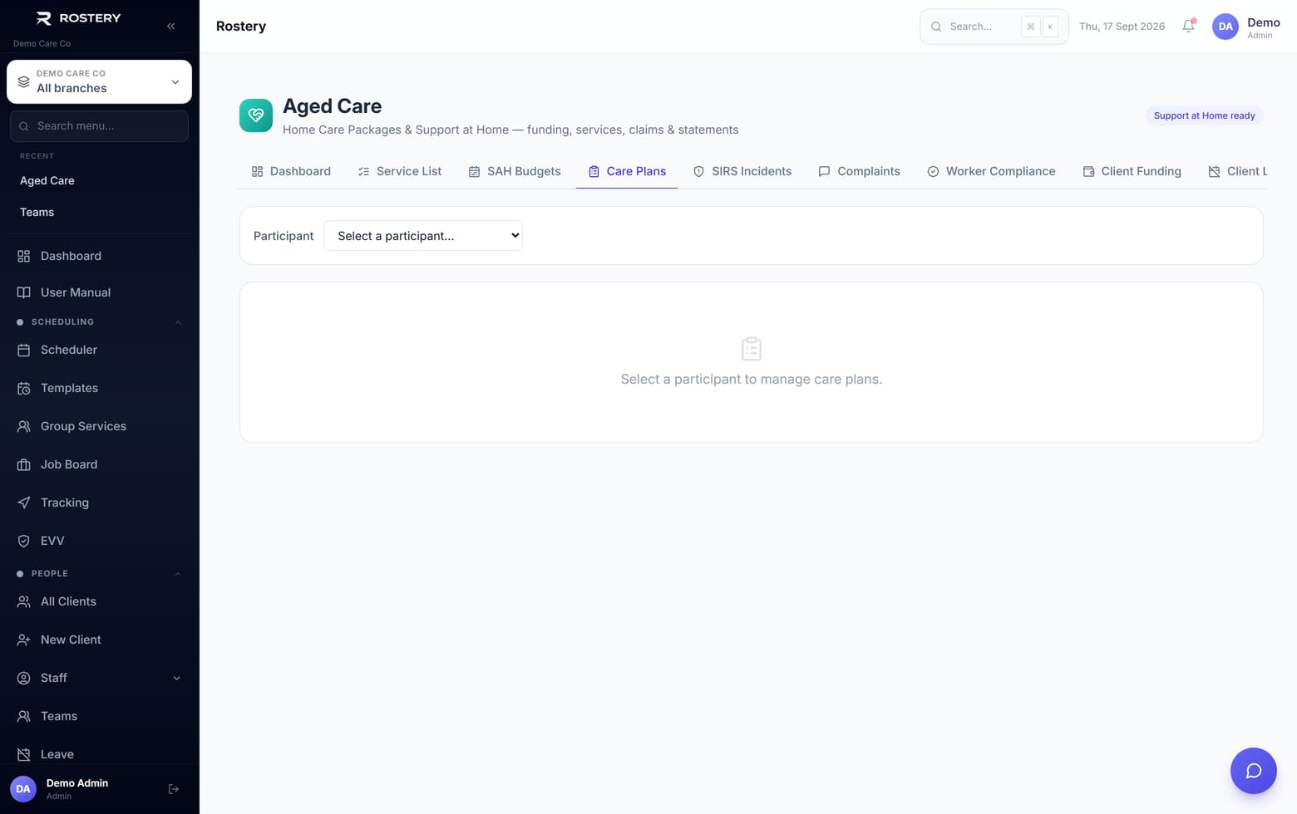Open the Client Funding tab
Screen dimensions: 1297x814
tap(1132, 171)
